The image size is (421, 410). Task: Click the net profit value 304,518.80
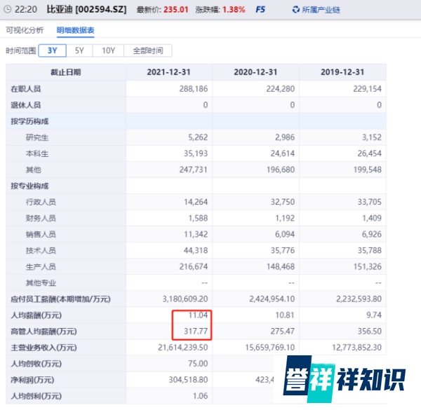pyautogui.click(x=188, y=380)
